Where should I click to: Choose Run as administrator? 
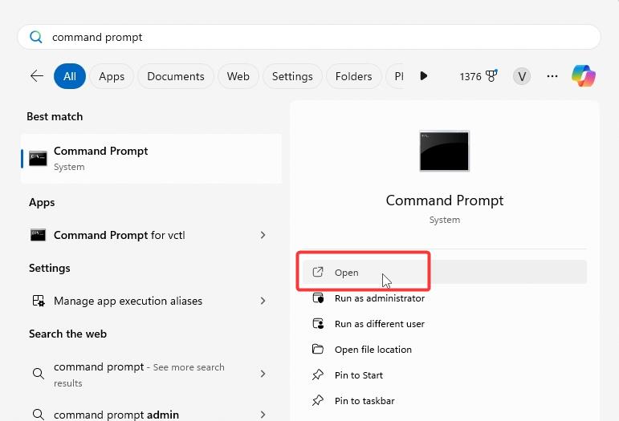tap(445, 298)
